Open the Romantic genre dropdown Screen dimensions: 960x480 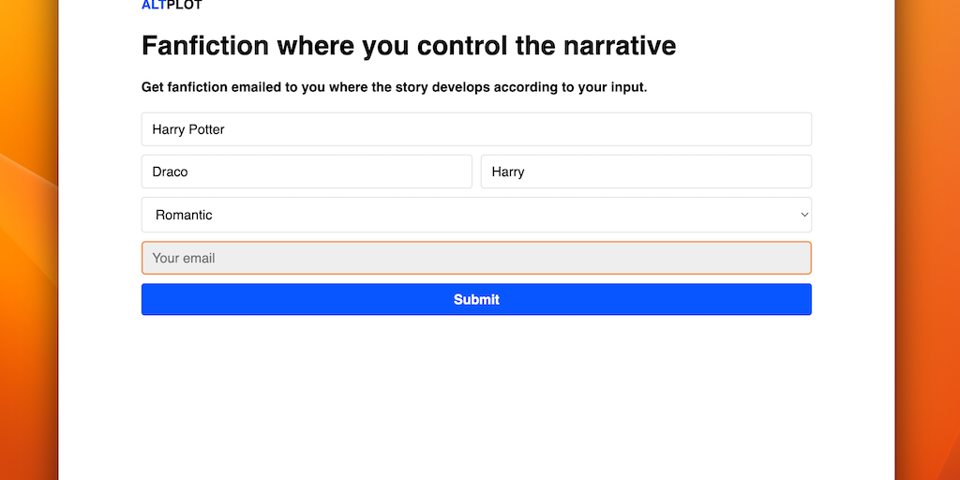pos(476,215)
